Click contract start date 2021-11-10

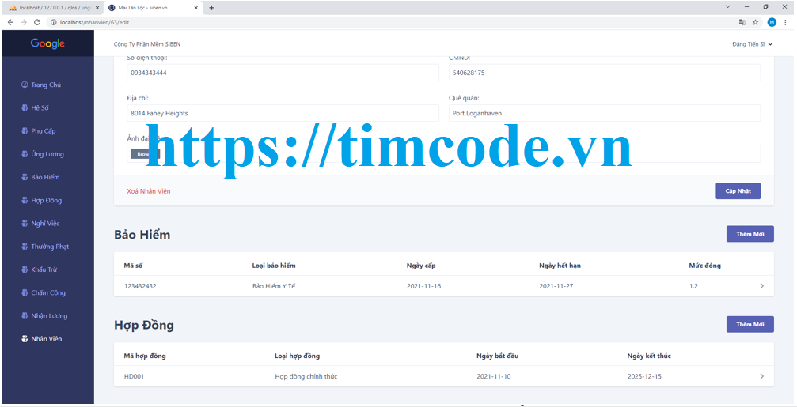click(x=494, y=376)
